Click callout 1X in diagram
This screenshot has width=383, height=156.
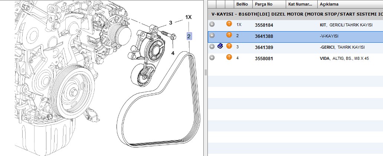[x=188, y=17]
